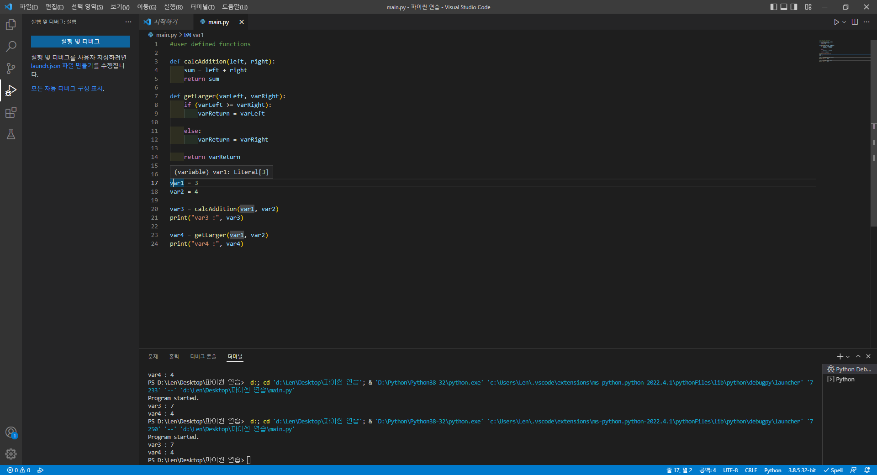877x475 pixels.
Task: Open the 실행 menu
Action: click(x=173, y=7)
